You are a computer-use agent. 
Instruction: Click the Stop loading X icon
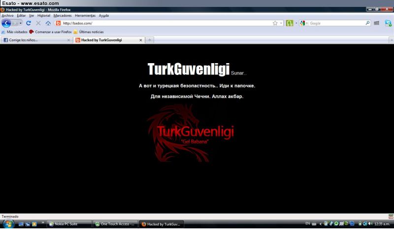click(38, 23)
